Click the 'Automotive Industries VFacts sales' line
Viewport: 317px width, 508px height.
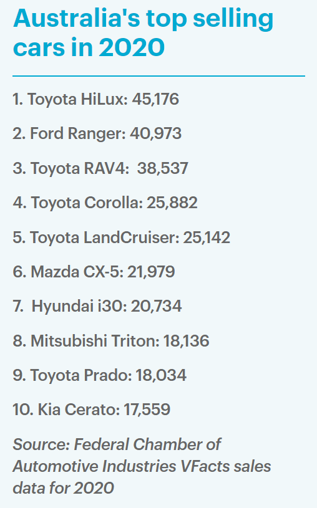(x=142, y=466)
